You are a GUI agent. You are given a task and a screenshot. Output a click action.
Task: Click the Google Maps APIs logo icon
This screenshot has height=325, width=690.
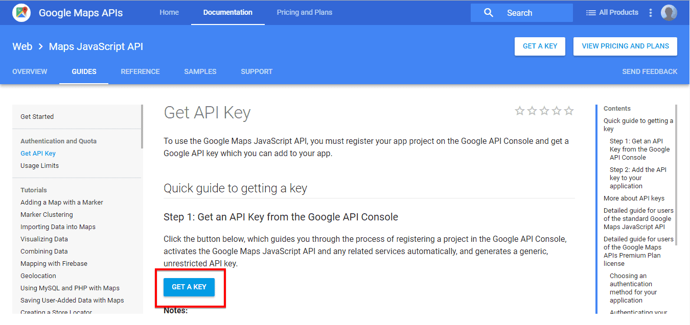[x=21, y=13]
